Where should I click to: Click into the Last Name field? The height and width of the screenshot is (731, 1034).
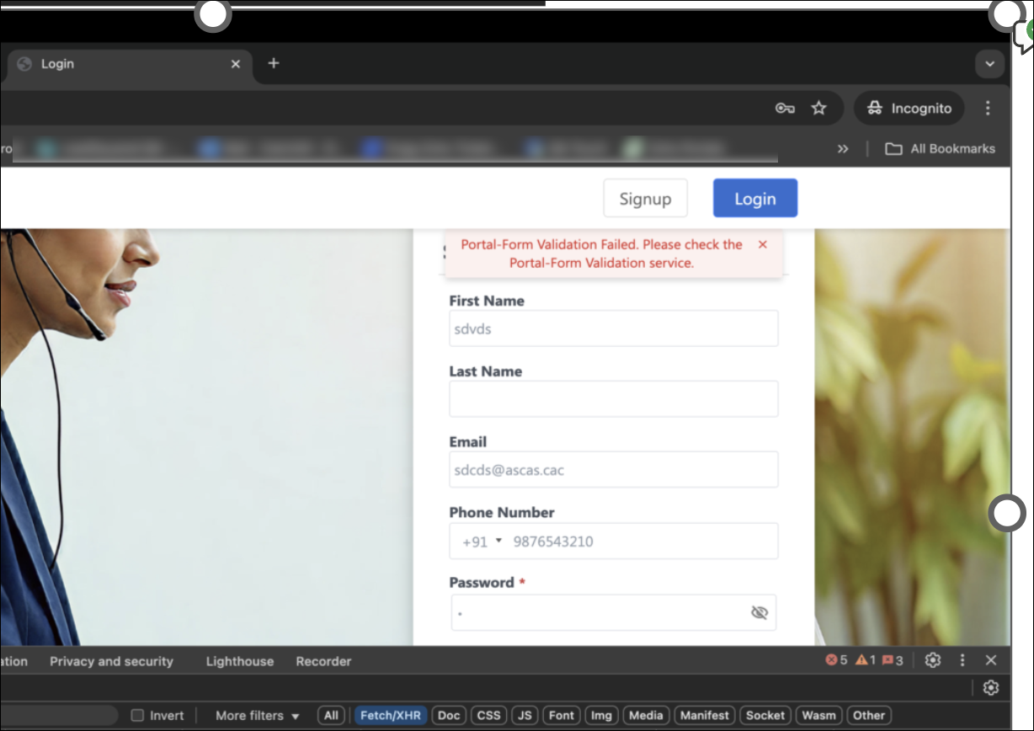[x=613, y=399]
